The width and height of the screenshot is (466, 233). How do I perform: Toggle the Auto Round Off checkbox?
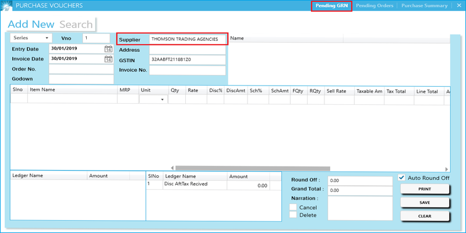click(x=402, y=178)
